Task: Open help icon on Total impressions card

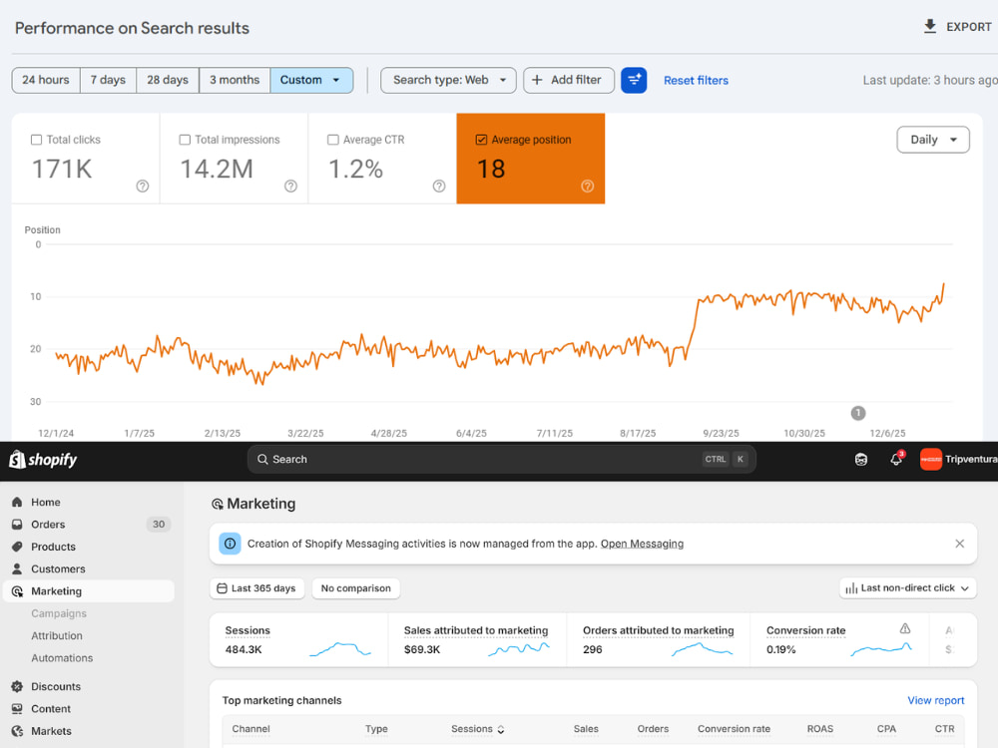Action: (290, 186)
